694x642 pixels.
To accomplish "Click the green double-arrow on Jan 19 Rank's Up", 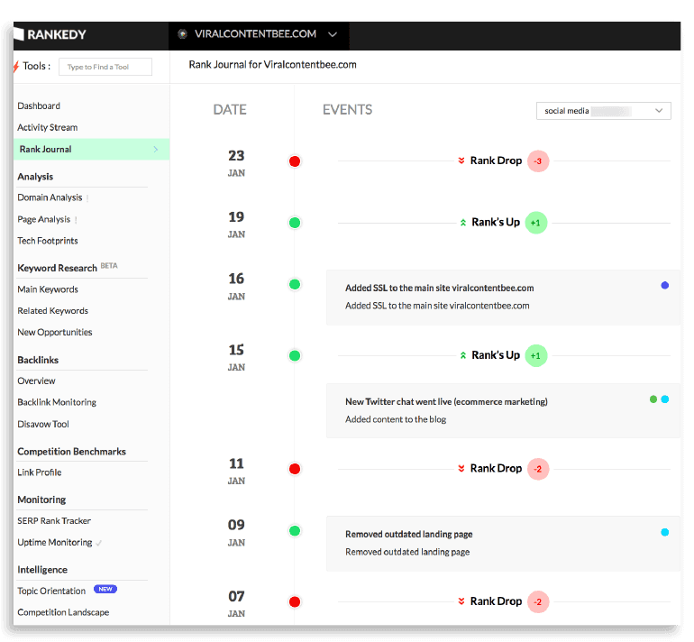I will pos(462,223).
